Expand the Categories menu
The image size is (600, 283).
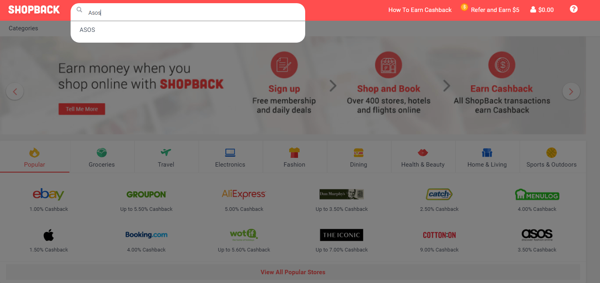pyautogui.click(x=24, y=28)
